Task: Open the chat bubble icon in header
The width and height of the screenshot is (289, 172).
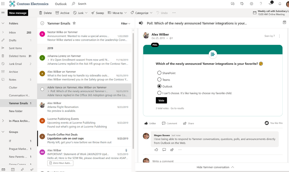Action: pyautogui.click(x=233, y=4)
